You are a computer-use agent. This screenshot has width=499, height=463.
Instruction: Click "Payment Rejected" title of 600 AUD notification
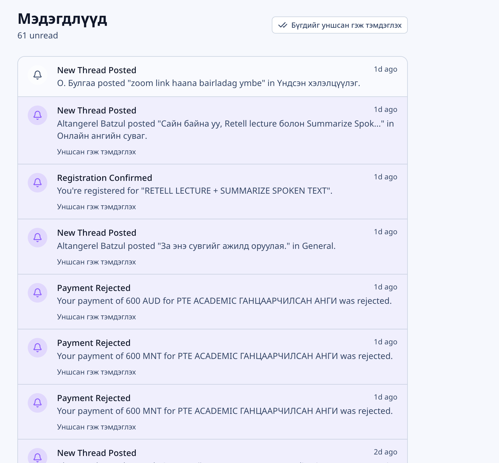tap(94, 288)
